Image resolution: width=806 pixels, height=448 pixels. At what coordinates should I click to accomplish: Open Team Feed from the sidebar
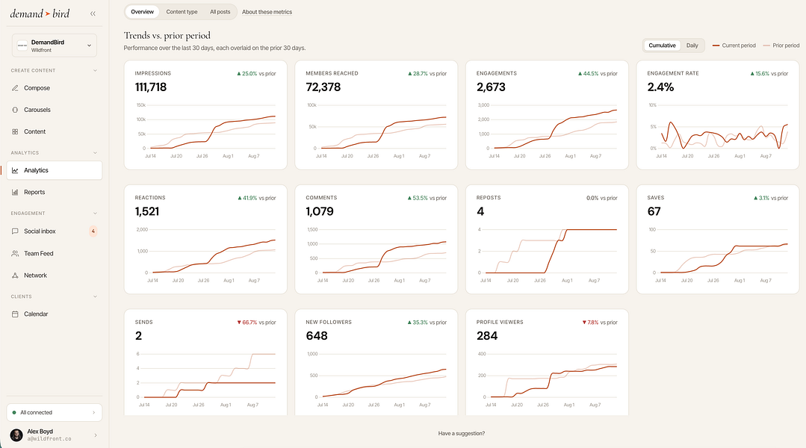[x=54, y=253]
